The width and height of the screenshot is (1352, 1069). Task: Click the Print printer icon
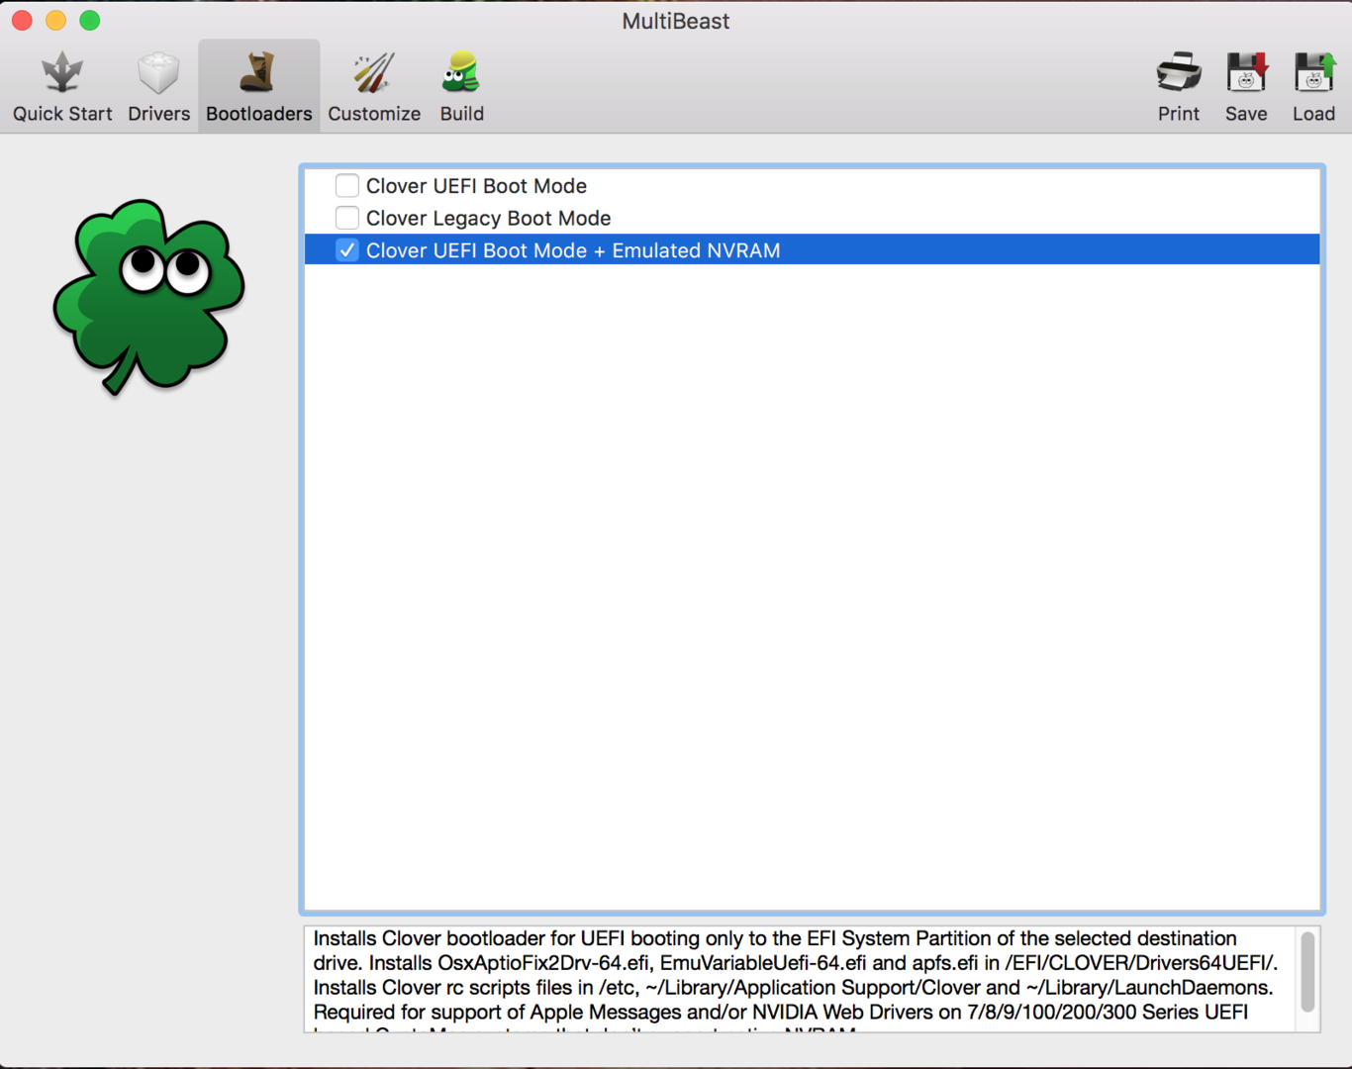coord(1178,74)
